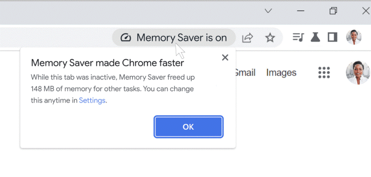Open the share this page icon
This screenshot has height=177, width=371.
248,38
